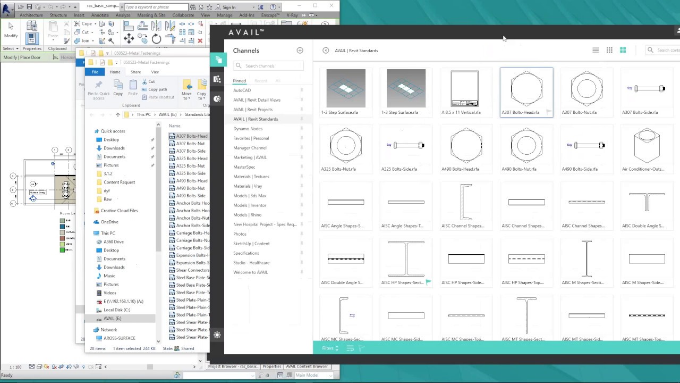
Task: Click Revit search binoculars icon
Action: tap(193, 7)
